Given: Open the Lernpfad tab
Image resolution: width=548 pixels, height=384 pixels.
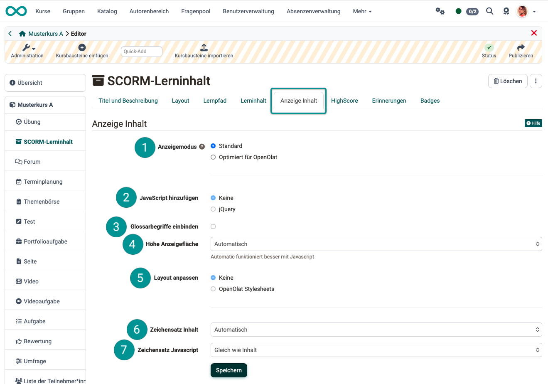Looking at the screenshot, I should (x=215, y=101).
